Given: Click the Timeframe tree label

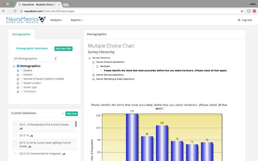Looking at the screenshot, I should click(x=30, y=91).
